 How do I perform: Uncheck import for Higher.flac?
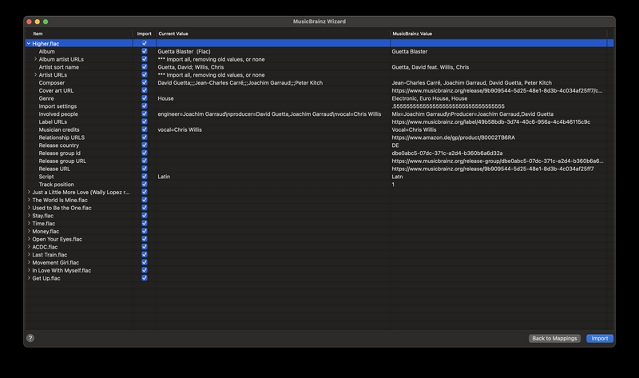click(145, 43)
